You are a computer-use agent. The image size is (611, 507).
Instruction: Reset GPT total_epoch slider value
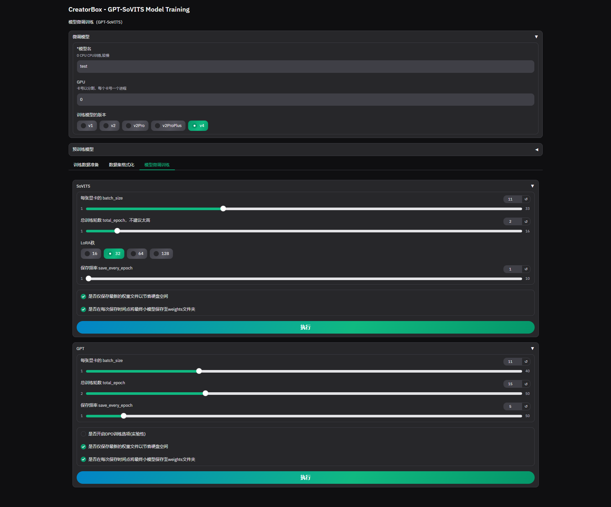point(526,384)
